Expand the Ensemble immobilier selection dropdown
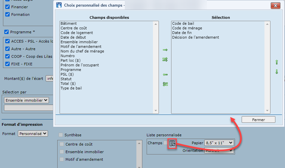This screenshot has width=285, height=168. (x=26, y=100)
